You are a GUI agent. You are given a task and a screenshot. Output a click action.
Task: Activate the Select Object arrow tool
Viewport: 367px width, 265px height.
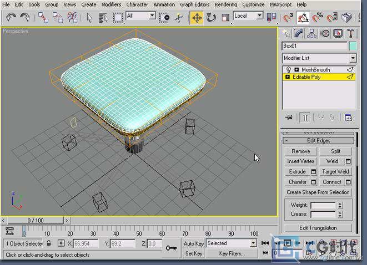click(89, 18)
